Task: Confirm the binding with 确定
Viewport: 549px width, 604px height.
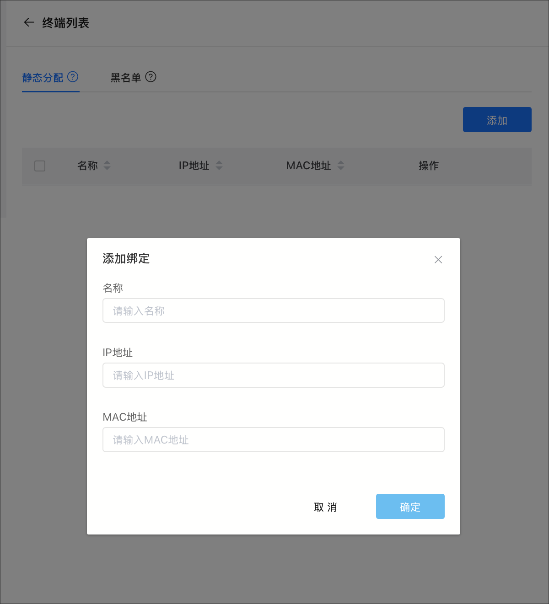Action: pyautogui.click(x=410, y=507)
